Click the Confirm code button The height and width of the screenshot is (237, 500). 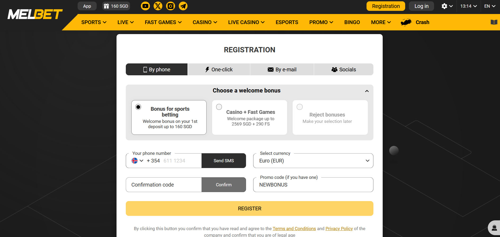[x=224, y=185]
